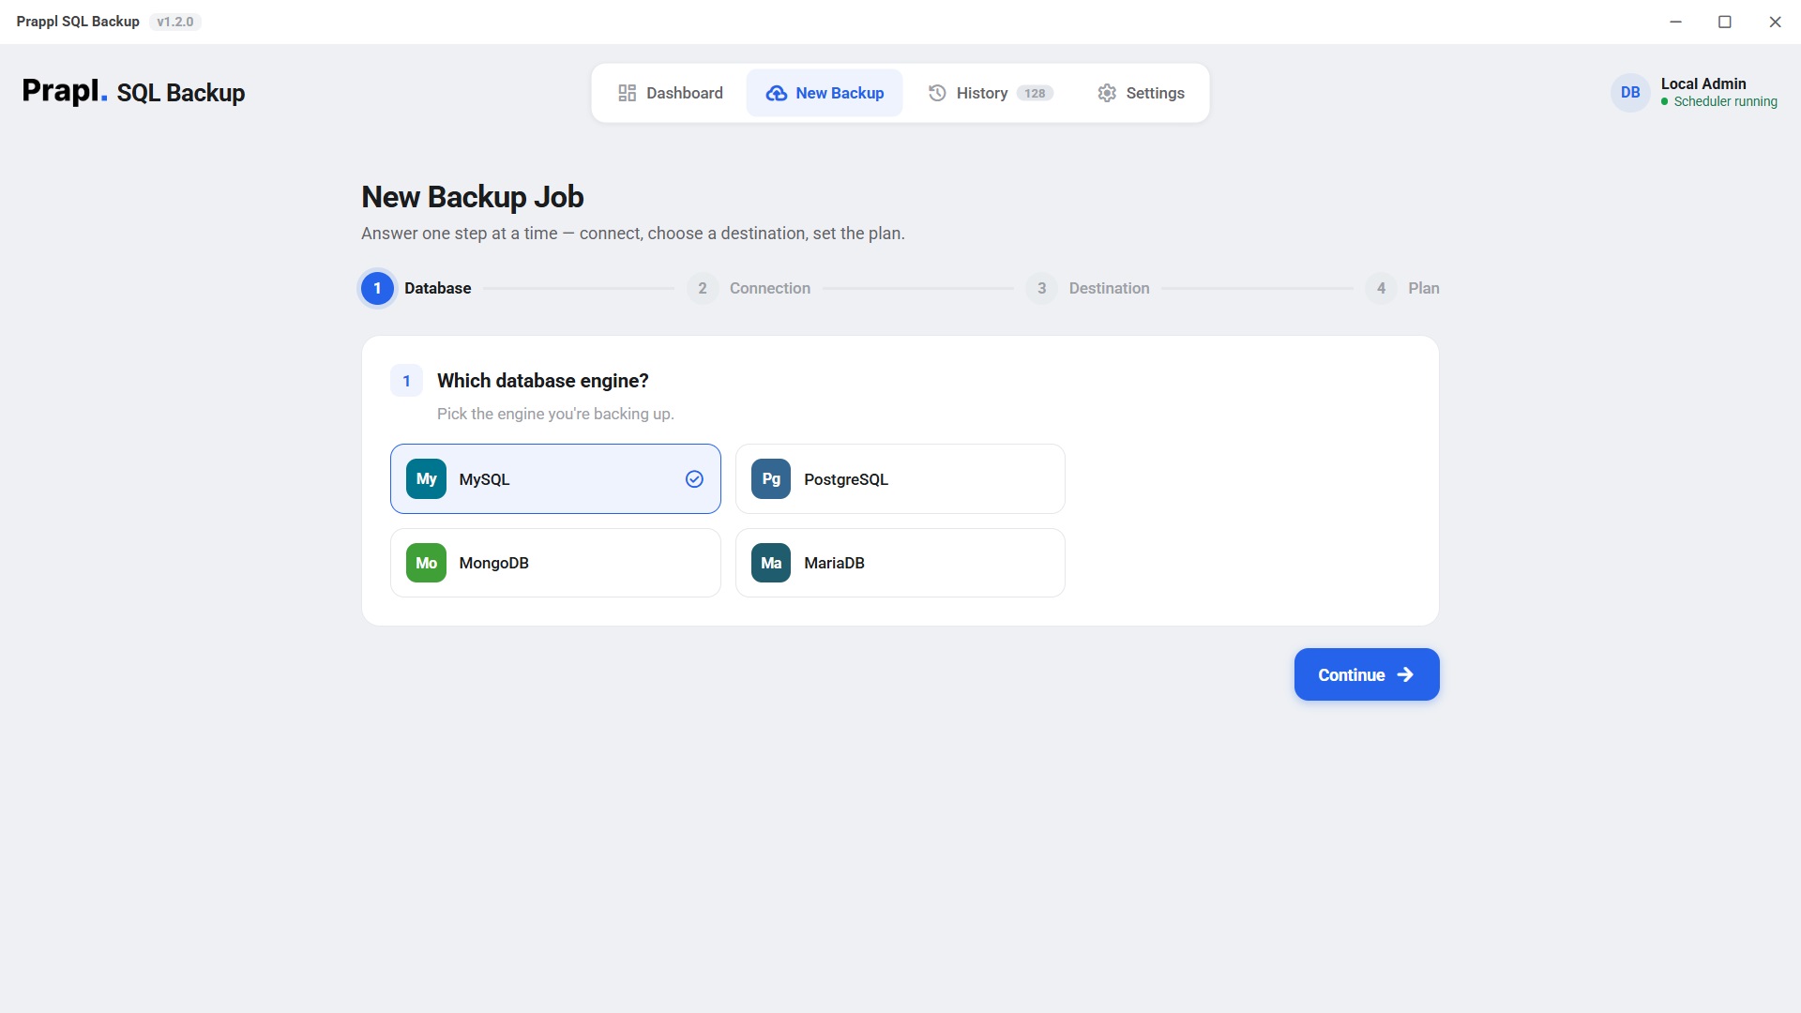Choose the MariaDB engine card
The height and width of the screenshot is (1013, 1801).
pos(900,563)
